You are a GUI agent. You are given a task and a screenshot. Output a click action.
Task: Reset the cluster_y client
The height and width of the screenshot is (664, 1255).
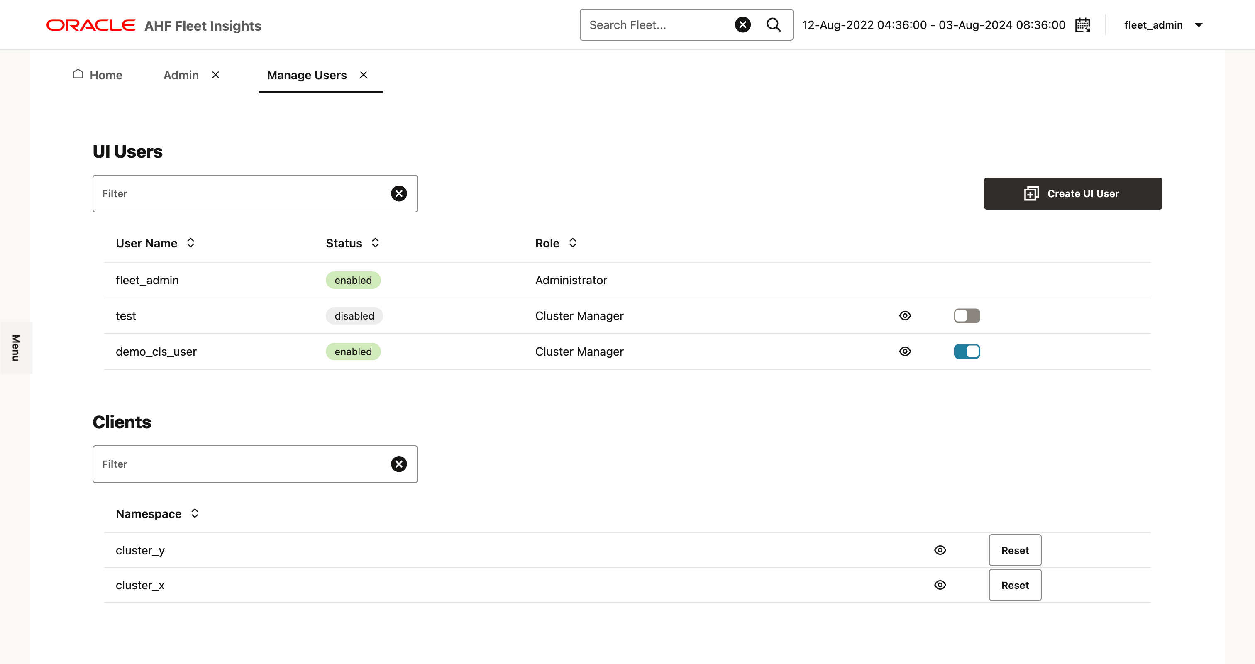[x=1015, y=550]
